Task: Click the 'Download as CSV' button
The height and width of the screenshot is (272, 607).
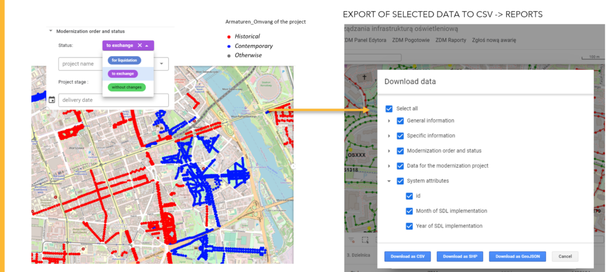Action: click(x=407, y=257)
